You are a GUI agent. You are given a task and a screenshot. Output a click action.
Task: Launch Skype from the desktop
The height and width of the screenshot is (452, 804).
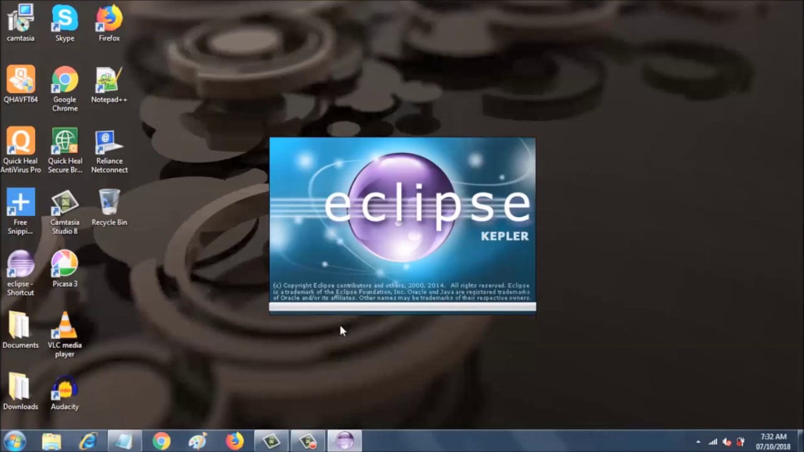pyautogui.click(x=65, y=23)
